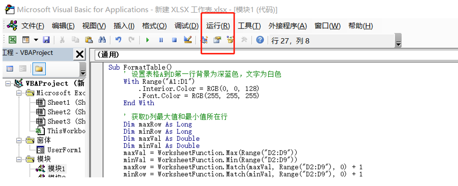Collapse the 窗体 folder node
The image size is (458, 186).
(x=19, y=141)
